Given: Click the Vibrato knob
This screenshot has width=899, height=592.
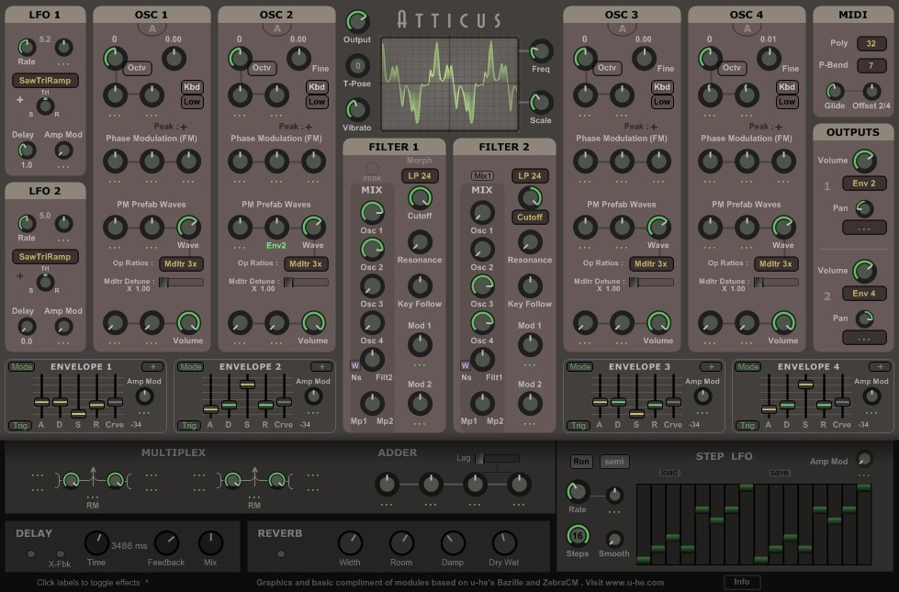Looking at the screenshot, I should coord(356,109).
